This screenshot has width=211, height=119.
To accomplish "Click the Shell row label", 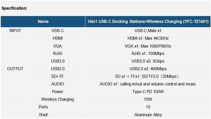I will tap(43, 115).
